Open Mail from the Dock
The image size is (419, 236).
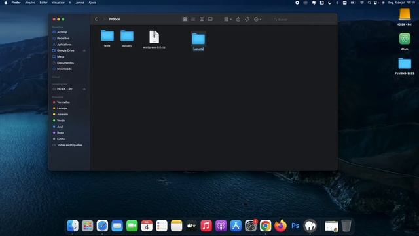tap(117, 226)
